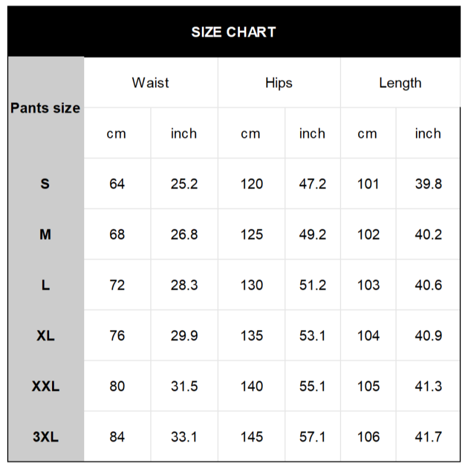The width and height of the screenshot is (468, 468).
Task: Click the inch sub-header under Length
Action: point(428,133)
